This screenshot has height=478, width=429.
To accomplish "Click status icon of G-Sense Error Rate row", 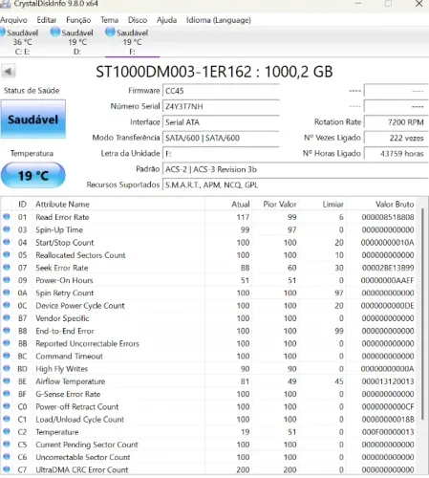I will [x=7, y=394].
